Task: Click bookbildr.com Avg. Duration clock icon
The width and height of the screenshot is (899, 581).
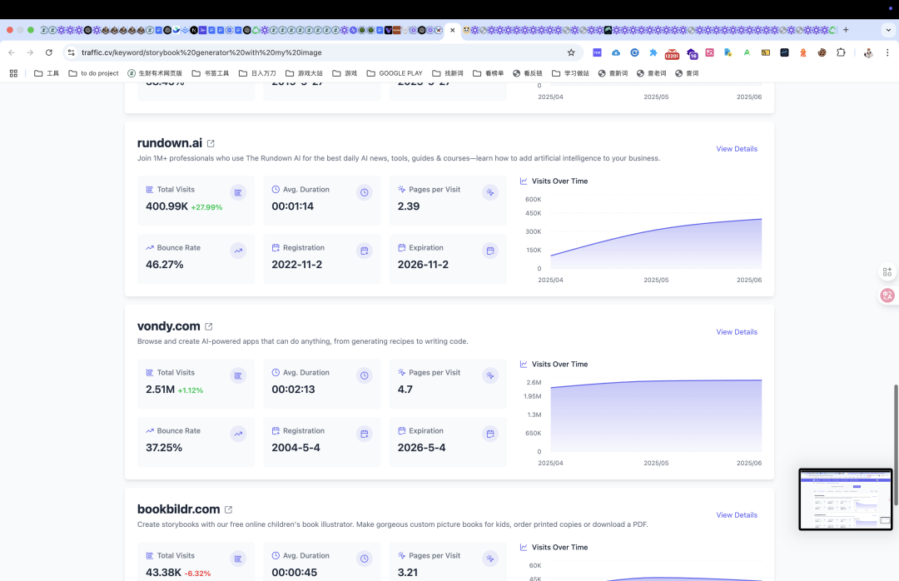Action: point(364,559)
